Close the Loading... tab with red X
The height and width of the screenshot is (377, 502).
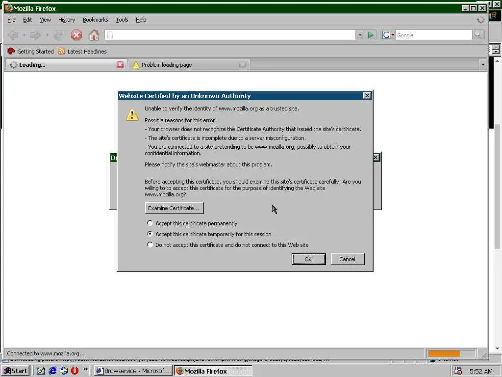[x=120, y=65]
